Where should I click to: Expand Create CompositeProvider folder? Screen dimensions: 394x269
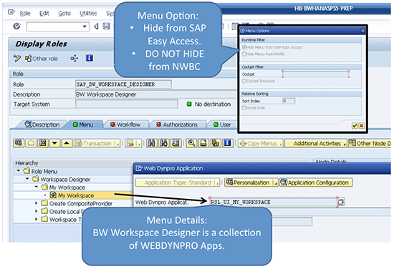pyautogui.click(x=37, y=203)
